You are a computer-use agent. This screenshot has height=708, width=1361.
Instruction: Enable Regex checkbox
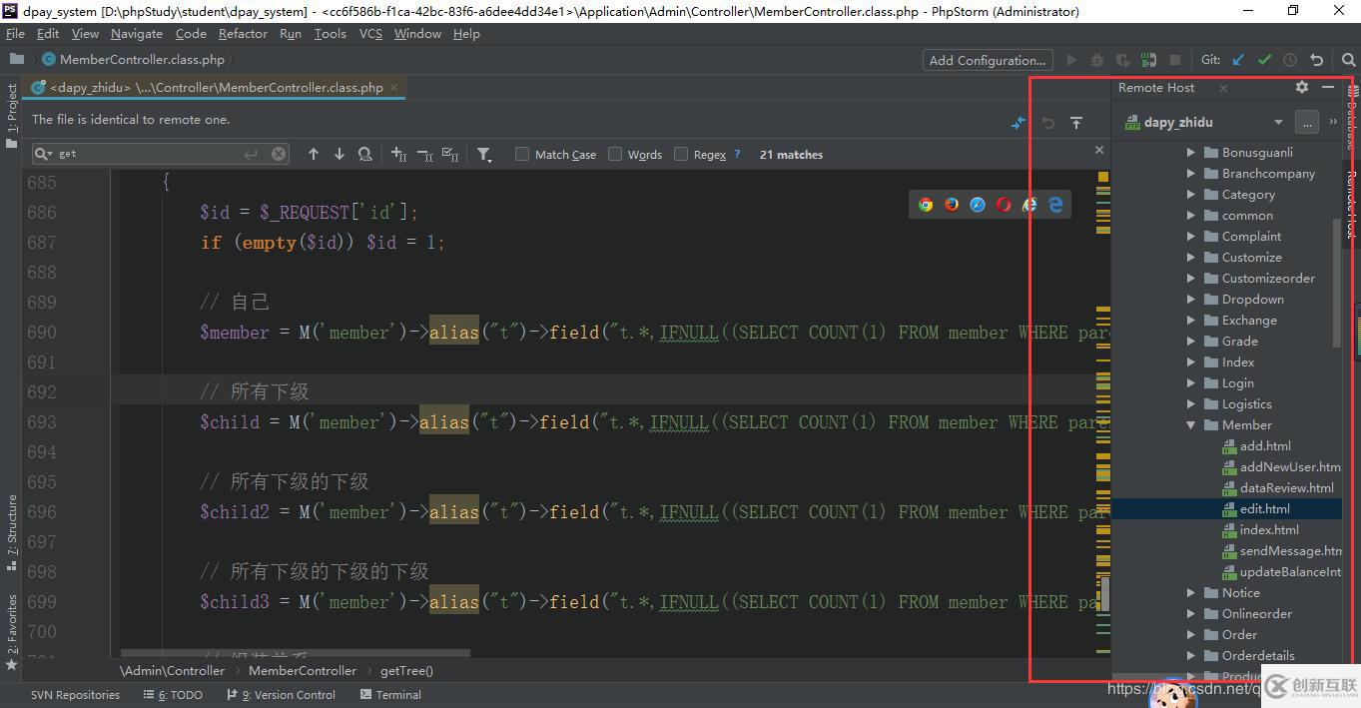tap(681, 154)
